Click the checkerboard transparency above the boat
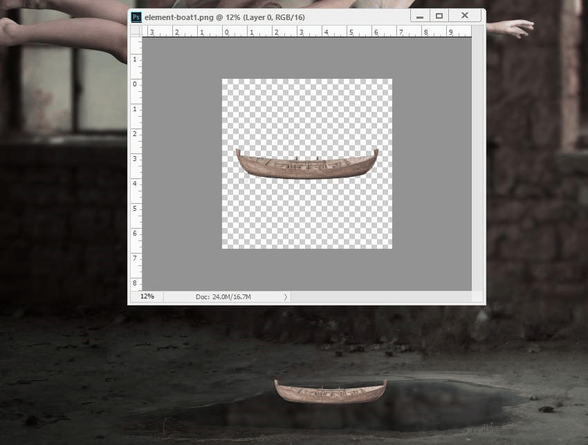 pyautogui.click(x=306, y=113)
